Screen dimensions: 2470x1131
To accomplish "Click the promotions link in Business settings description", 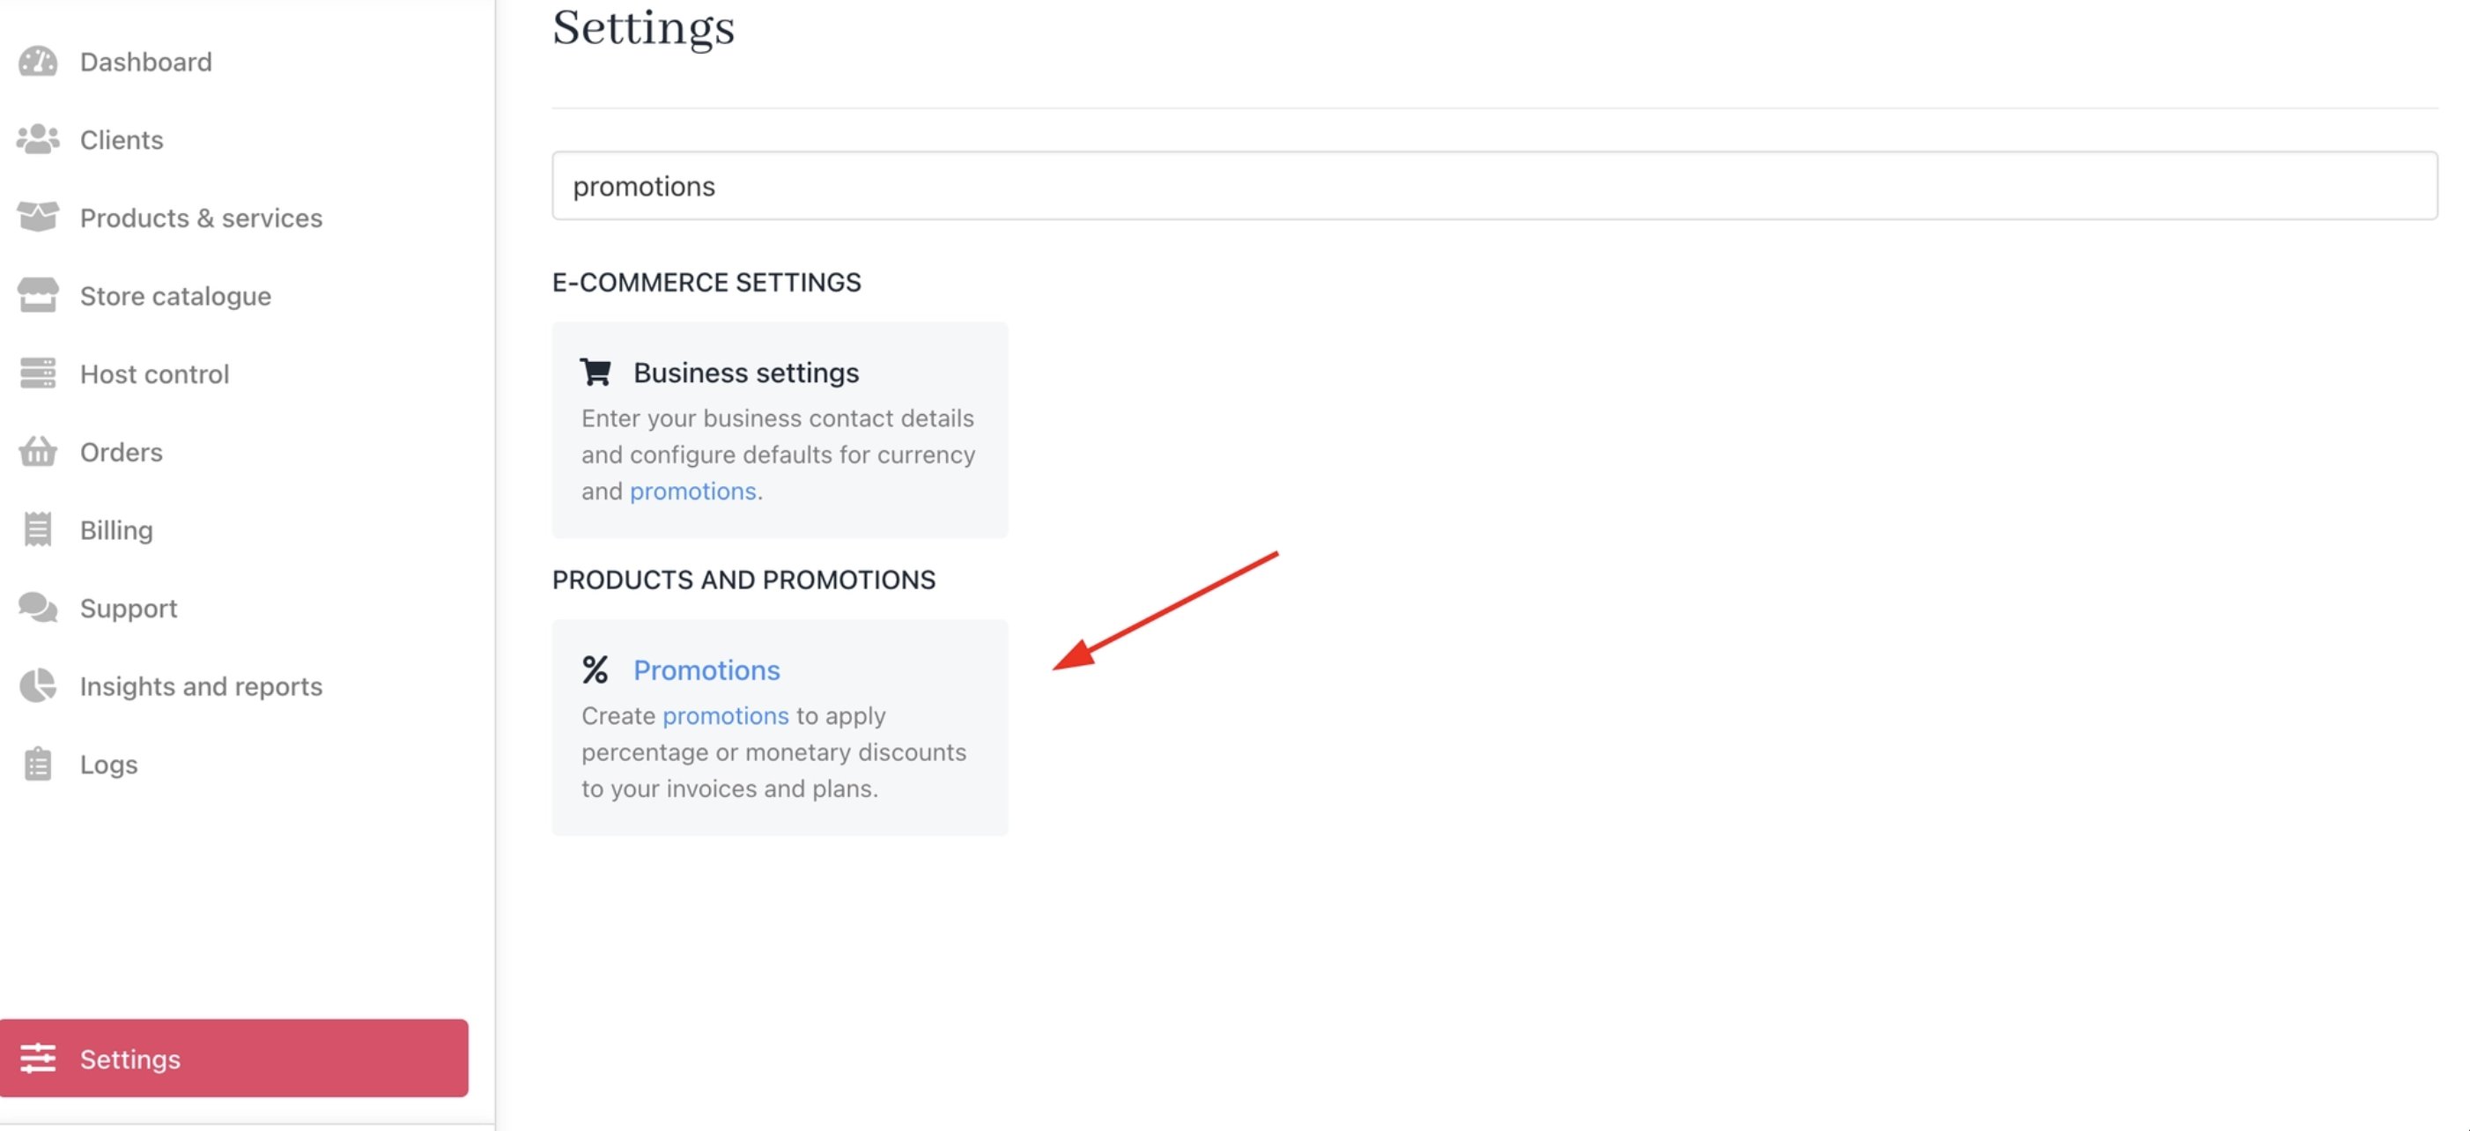I will tap(692, 491).
